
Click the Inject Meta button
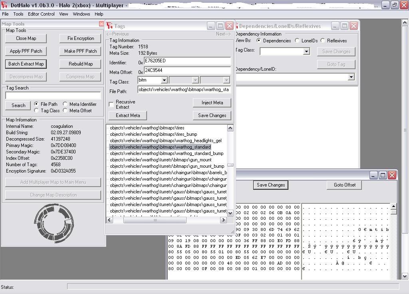212,103
